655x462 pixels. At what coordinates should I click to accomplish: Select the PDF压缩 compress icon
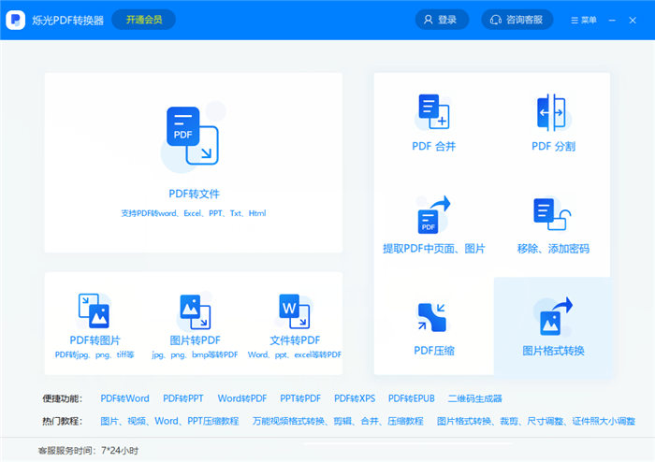[x=433, y=318]
